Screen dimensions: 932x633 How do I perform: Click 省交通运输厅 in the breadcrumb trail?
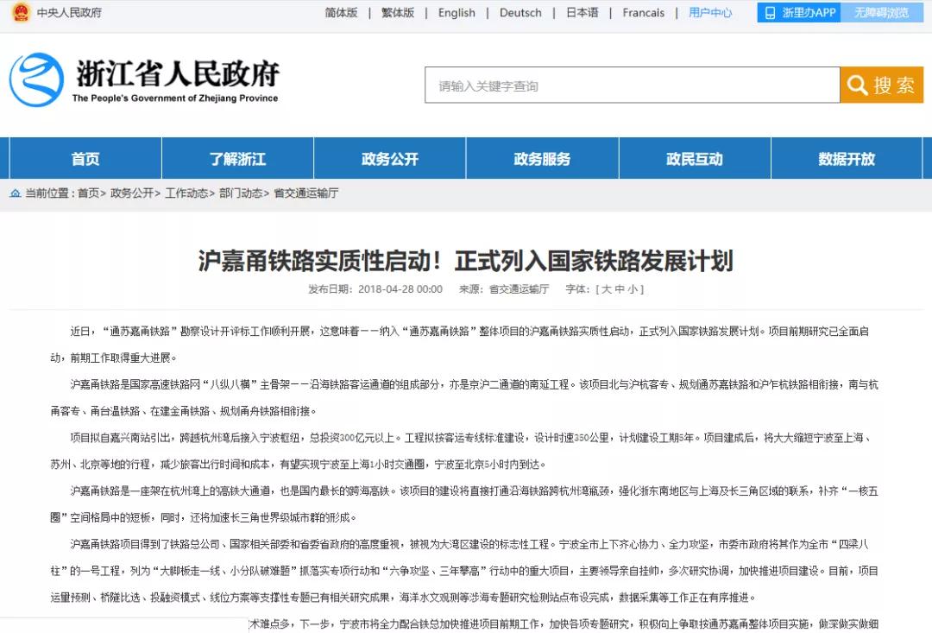[307, 193]
